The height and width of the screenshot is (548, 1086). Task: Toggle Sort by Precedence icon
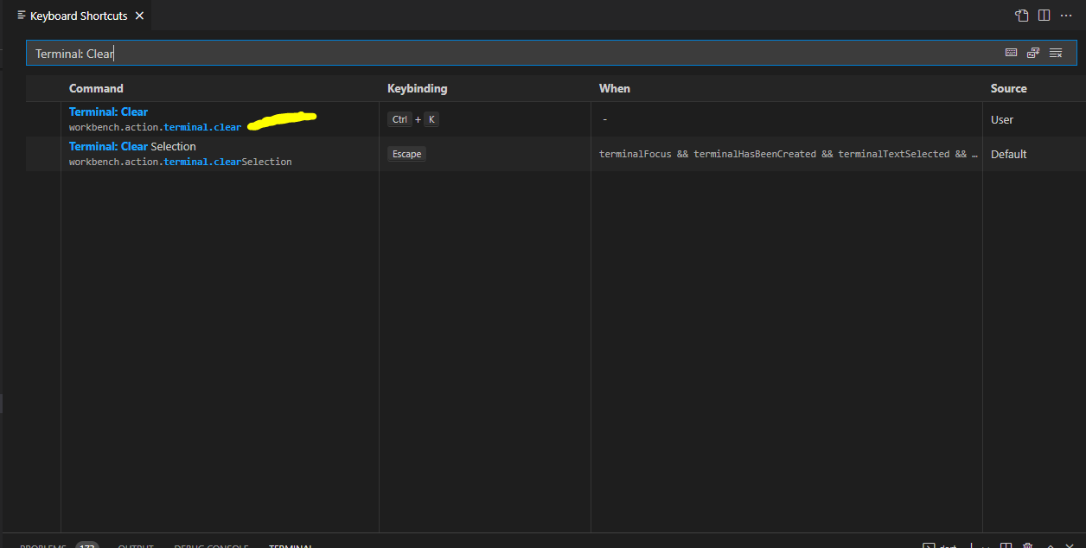tap(1033, 54)
